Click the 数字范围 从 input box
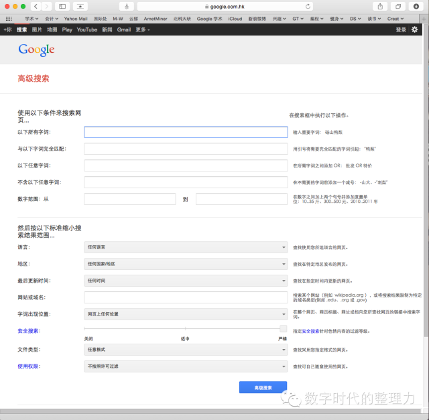Screen dimensions: 429x420 pyautogui.click(x=129, y=199)
